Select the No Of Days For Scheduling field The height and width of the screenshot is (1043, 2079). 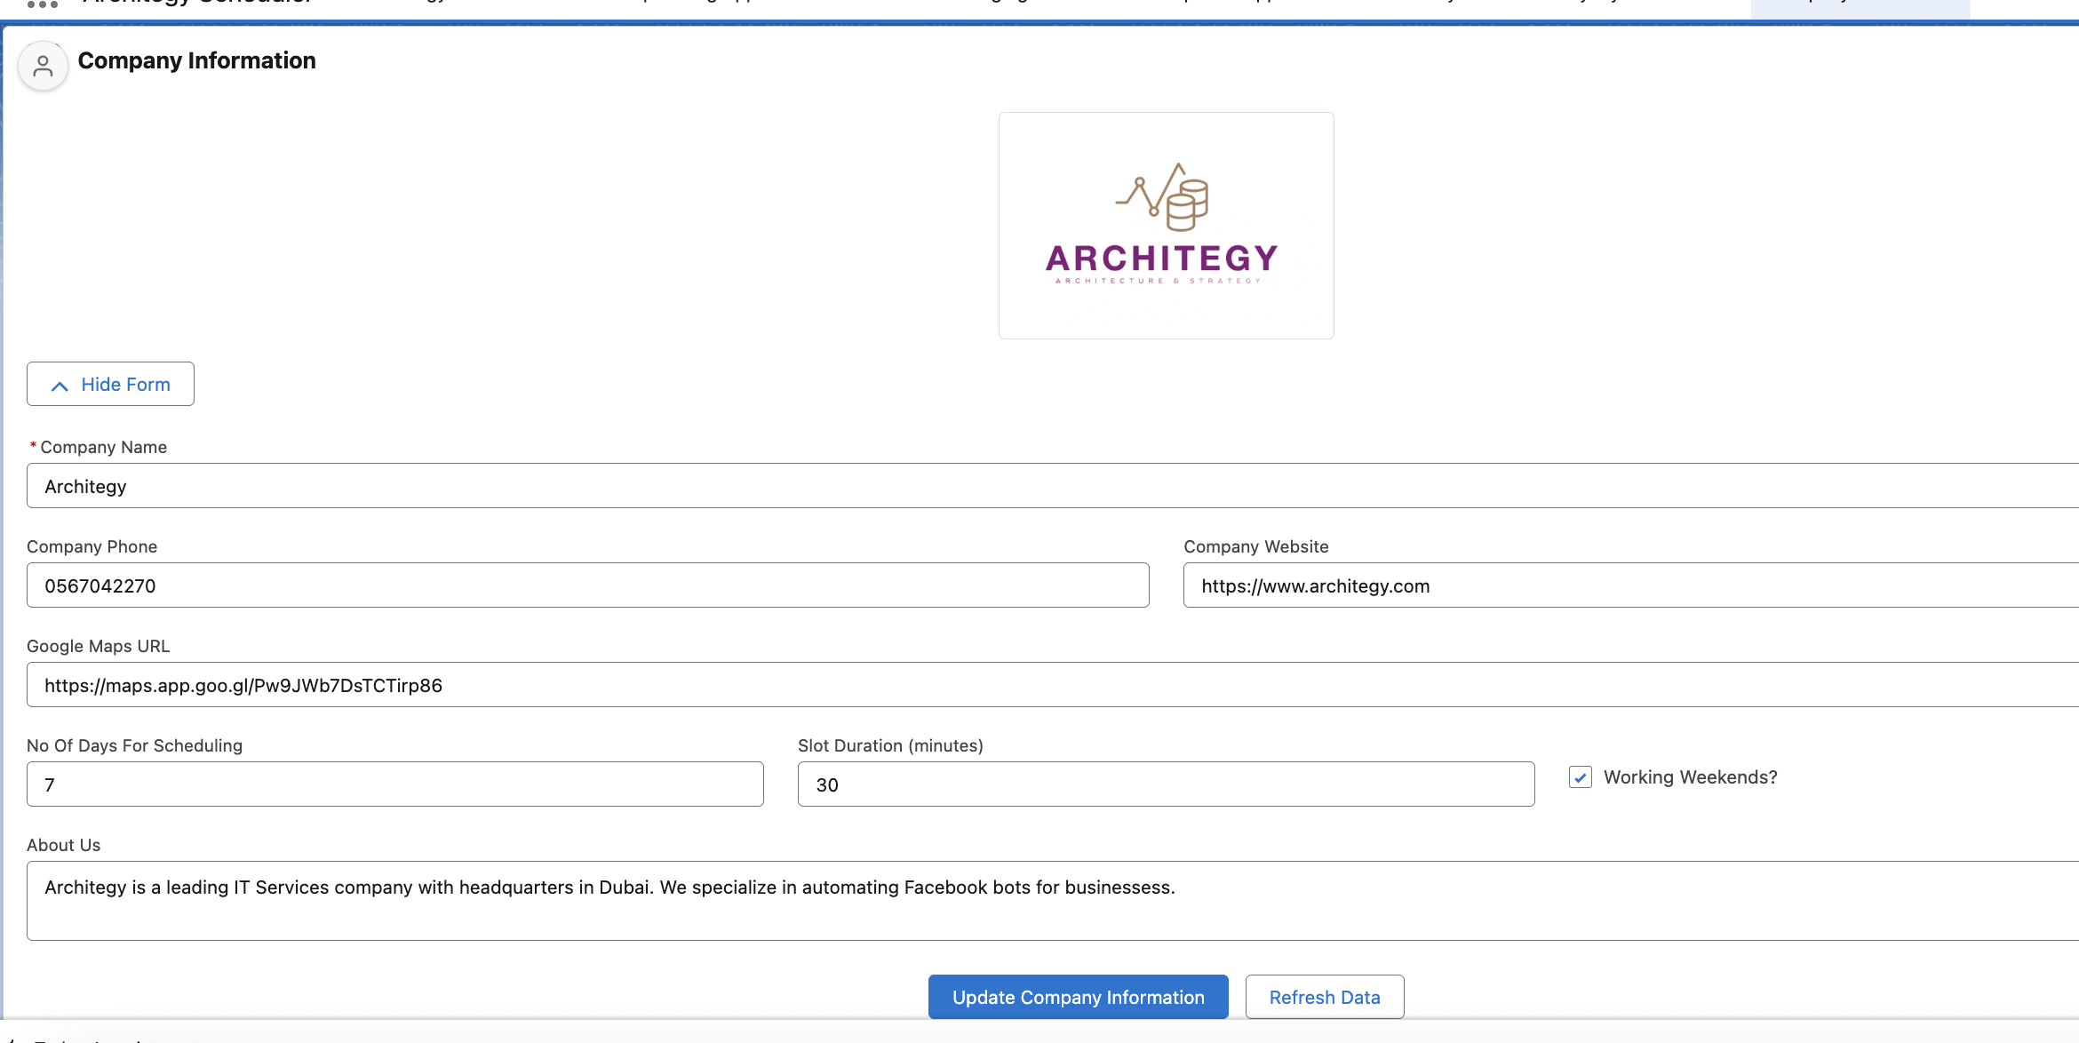click(x=394, y=784)
